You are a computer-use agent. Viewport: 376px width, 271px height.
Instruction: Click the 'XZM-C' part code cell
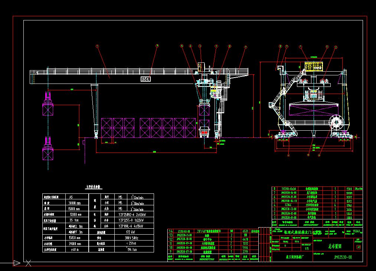tap(288, 205)
